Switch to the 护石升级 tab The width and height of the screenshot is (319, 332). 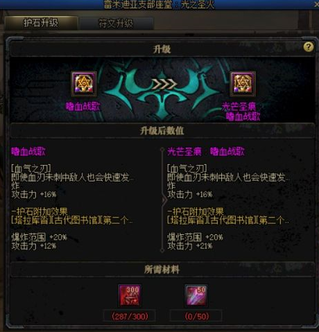pos(41,23)
